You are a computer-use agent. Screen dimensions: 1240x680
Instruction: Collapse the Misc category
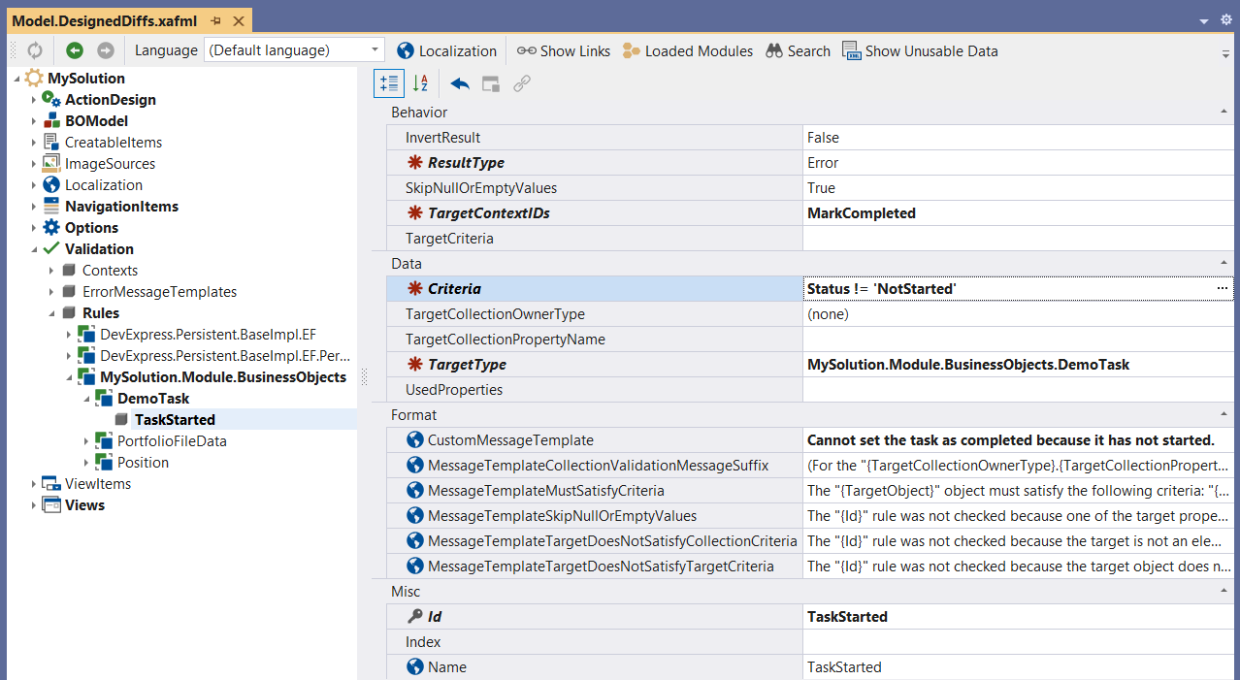click(x=1224, y=592)
